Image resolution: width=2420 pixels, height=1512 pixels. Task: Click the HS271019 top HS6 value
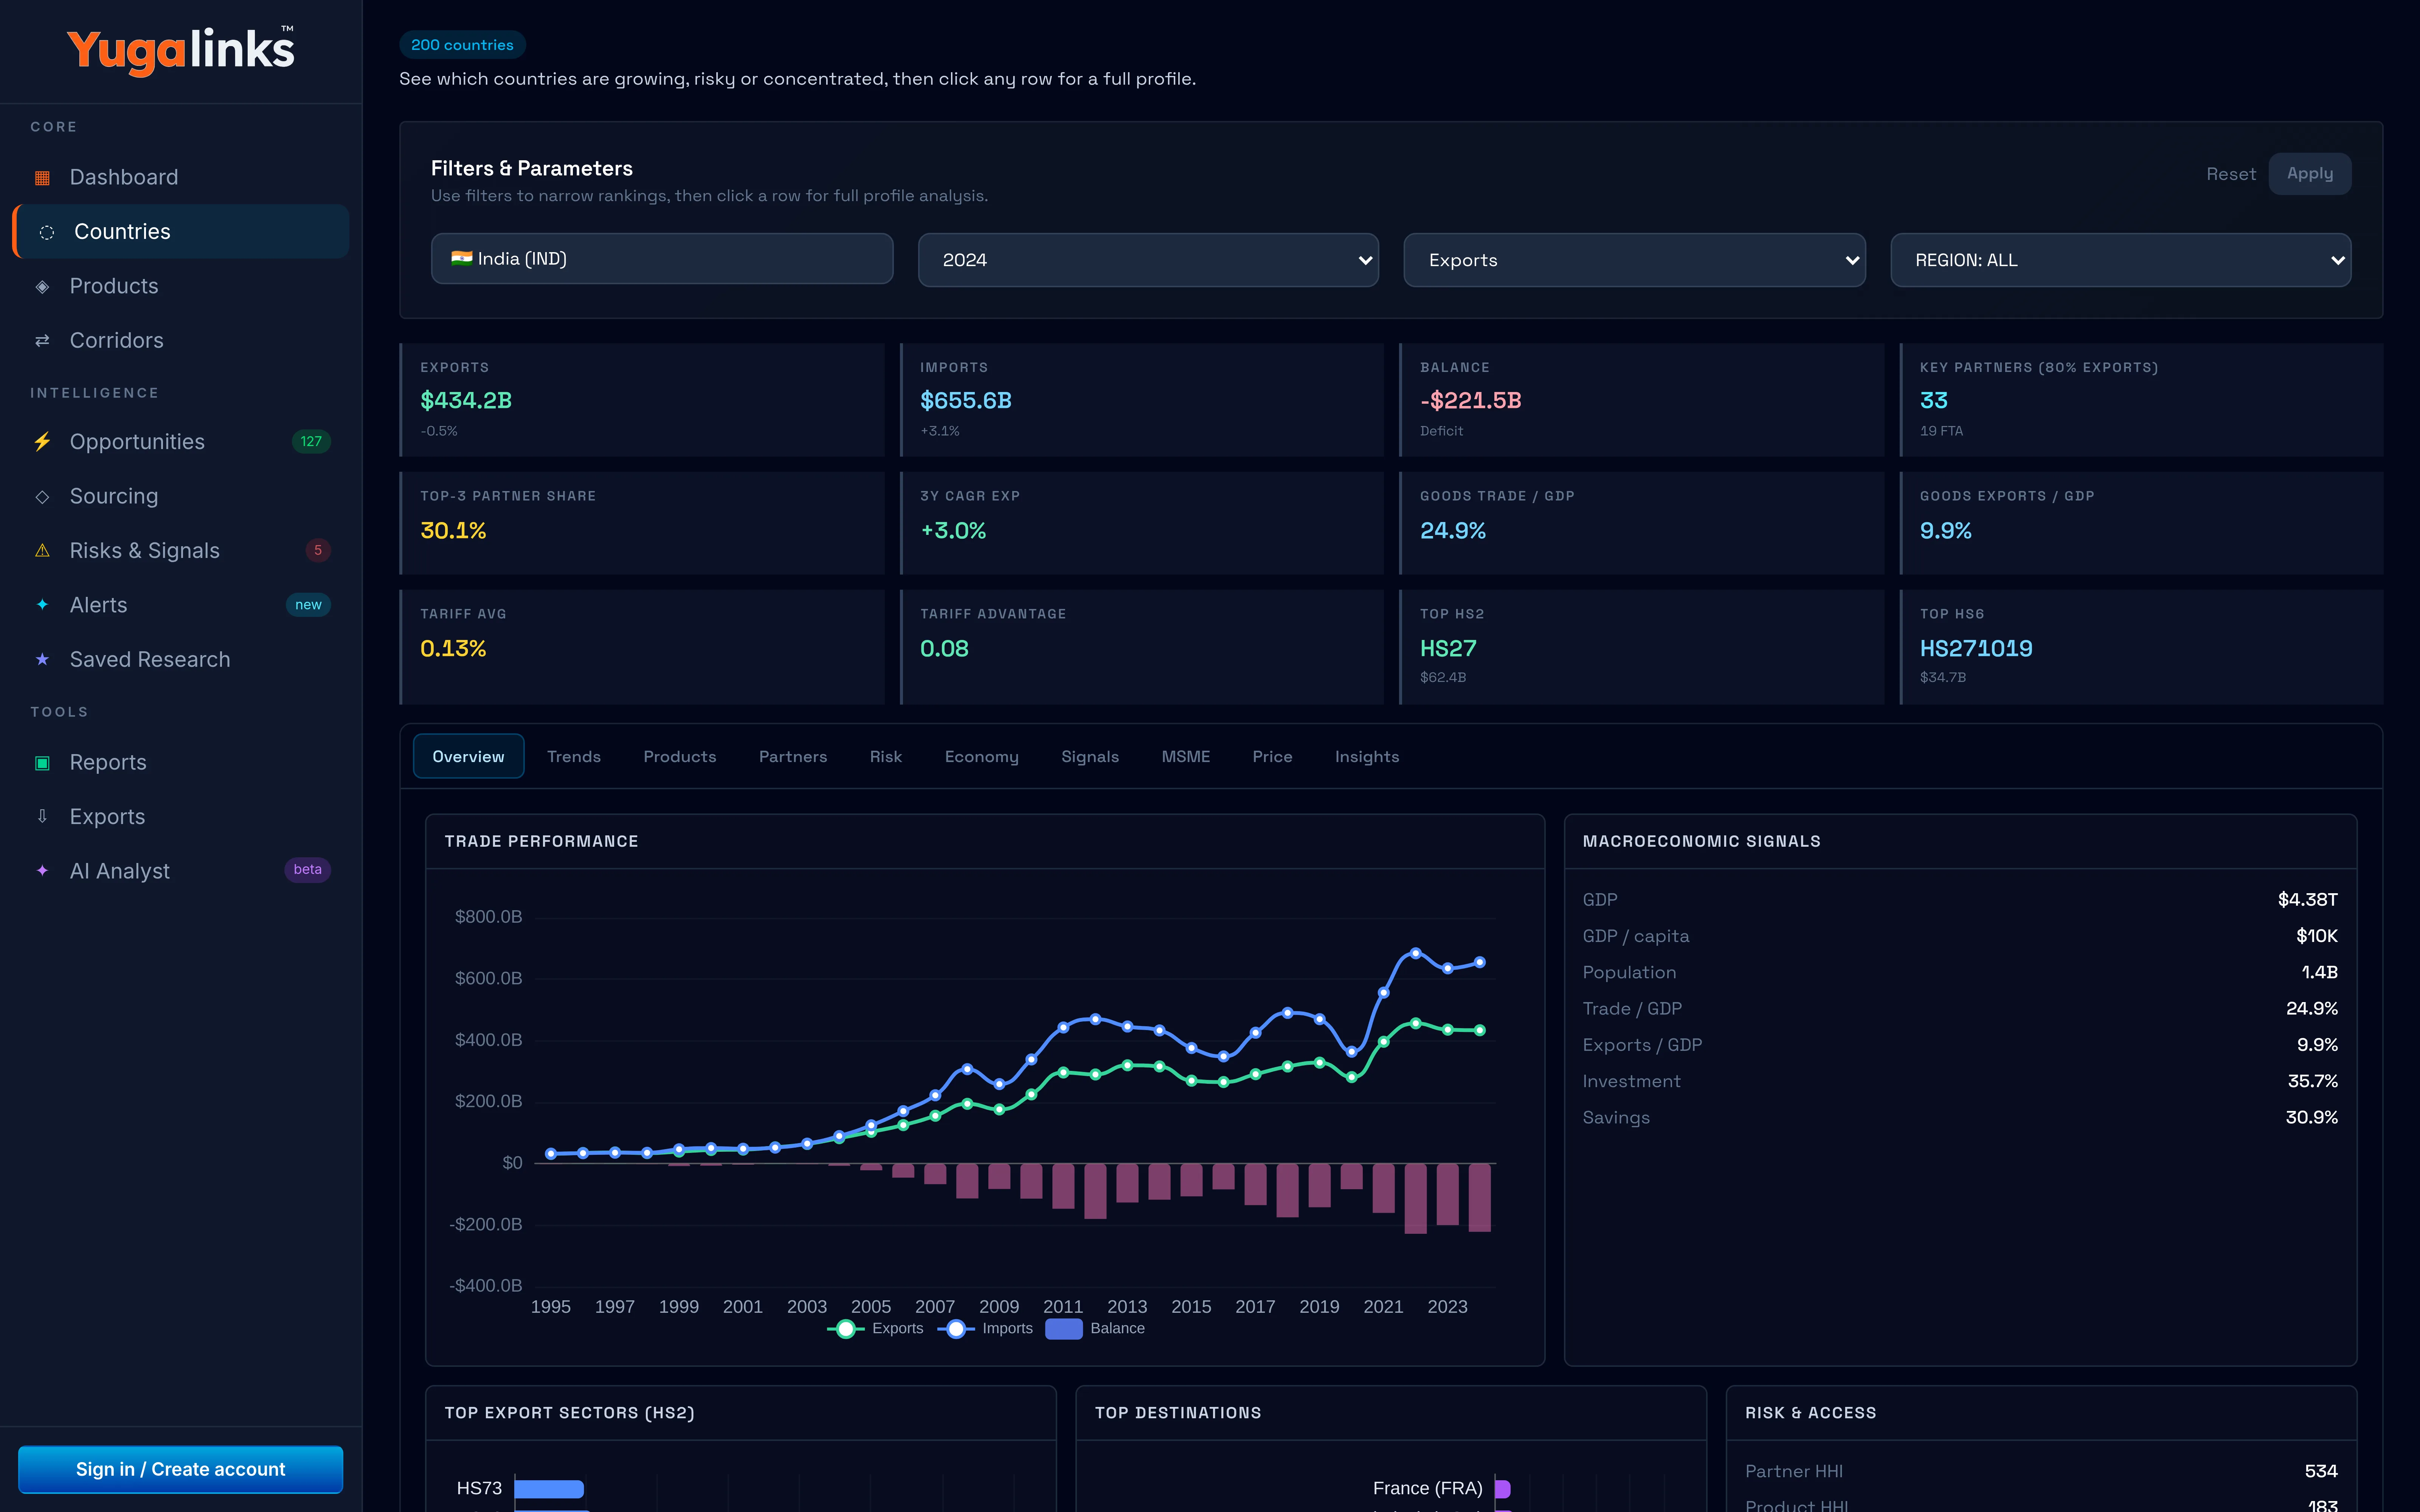pos(1976,649)
